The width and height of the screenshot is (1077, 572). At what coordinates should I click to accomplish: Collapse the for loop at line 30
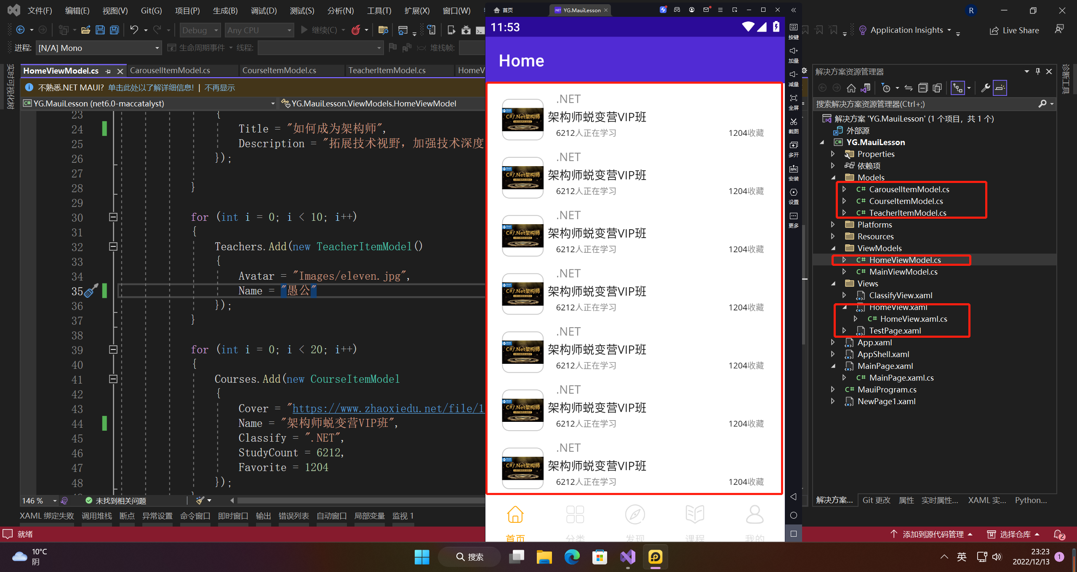(113, 217)
